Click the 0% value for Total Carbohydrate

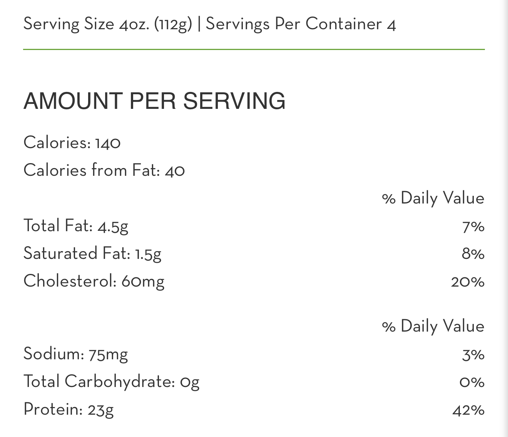tap(472, 382)
